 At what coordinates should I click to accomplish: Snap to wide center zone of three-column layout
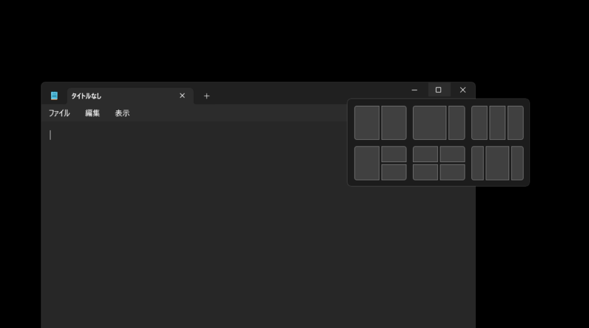(x=497, y=163)
